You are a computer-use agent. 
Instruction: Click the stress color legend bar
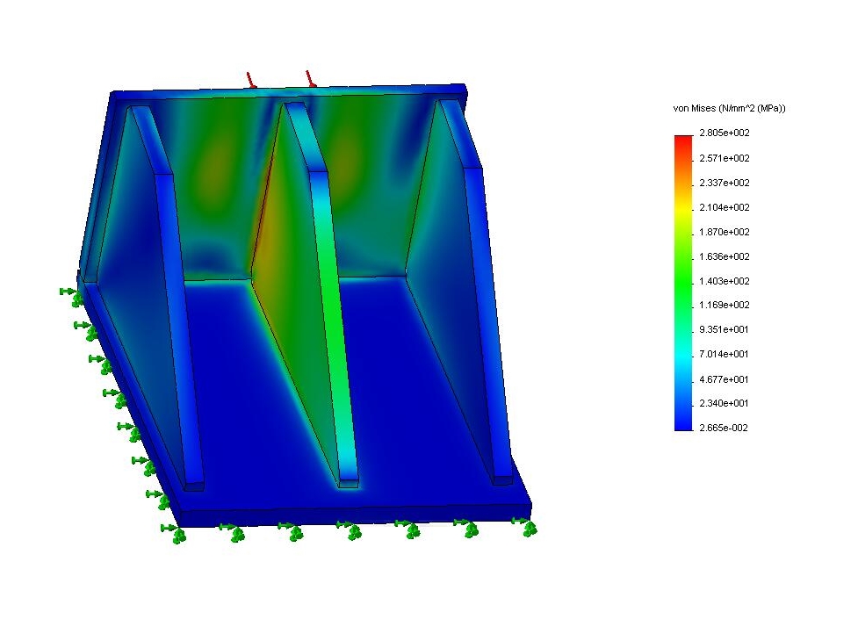[x=683, y=283]
